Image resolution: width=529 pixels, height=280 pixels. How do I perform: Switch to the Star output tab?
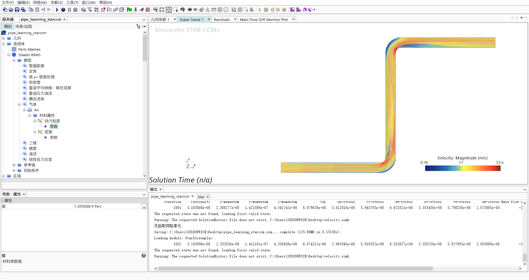pos(201,197)
